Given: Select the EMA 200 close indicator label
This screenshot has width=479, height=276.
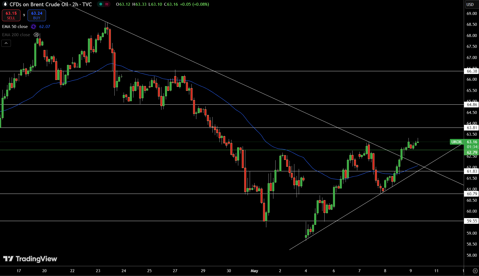Looking at the screenshot, I should pyautogui.click(x=16, y=35).
